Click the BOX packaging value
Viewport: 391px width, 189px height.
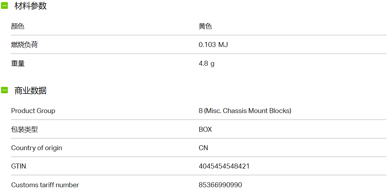pos(205,130)
